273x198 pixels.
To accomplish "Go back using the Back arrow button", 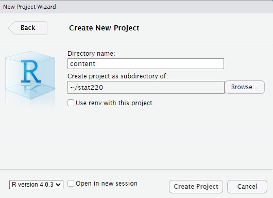I will tap(28, 28).
